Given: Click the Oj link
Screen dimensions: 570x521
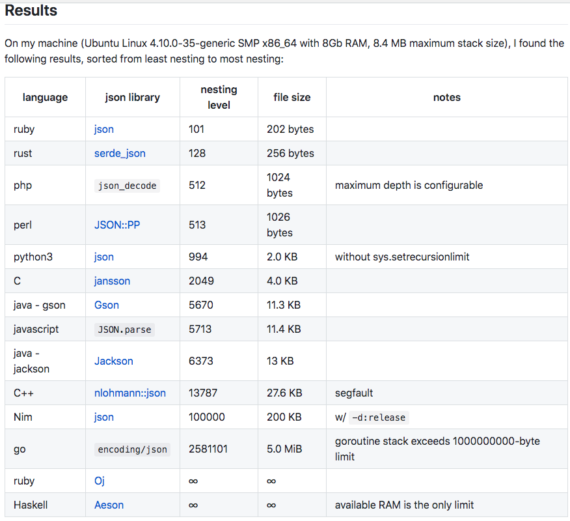Looking at the screenshot, I should (x=100, y=481).
